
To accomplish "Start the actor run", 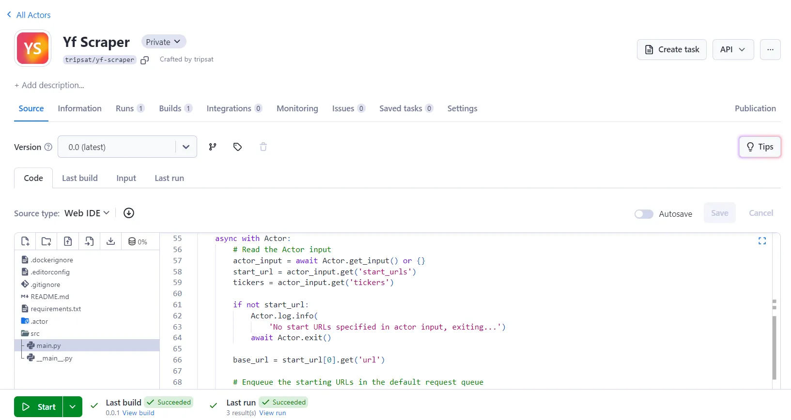I will click(38, 406).
